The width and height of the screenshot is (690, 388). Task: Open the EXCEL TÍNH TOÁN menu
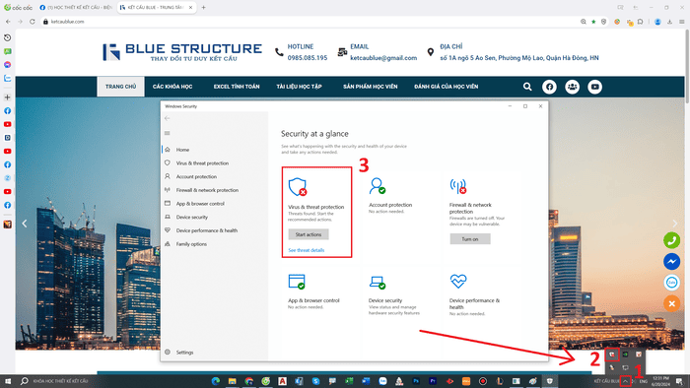(237, 87)
